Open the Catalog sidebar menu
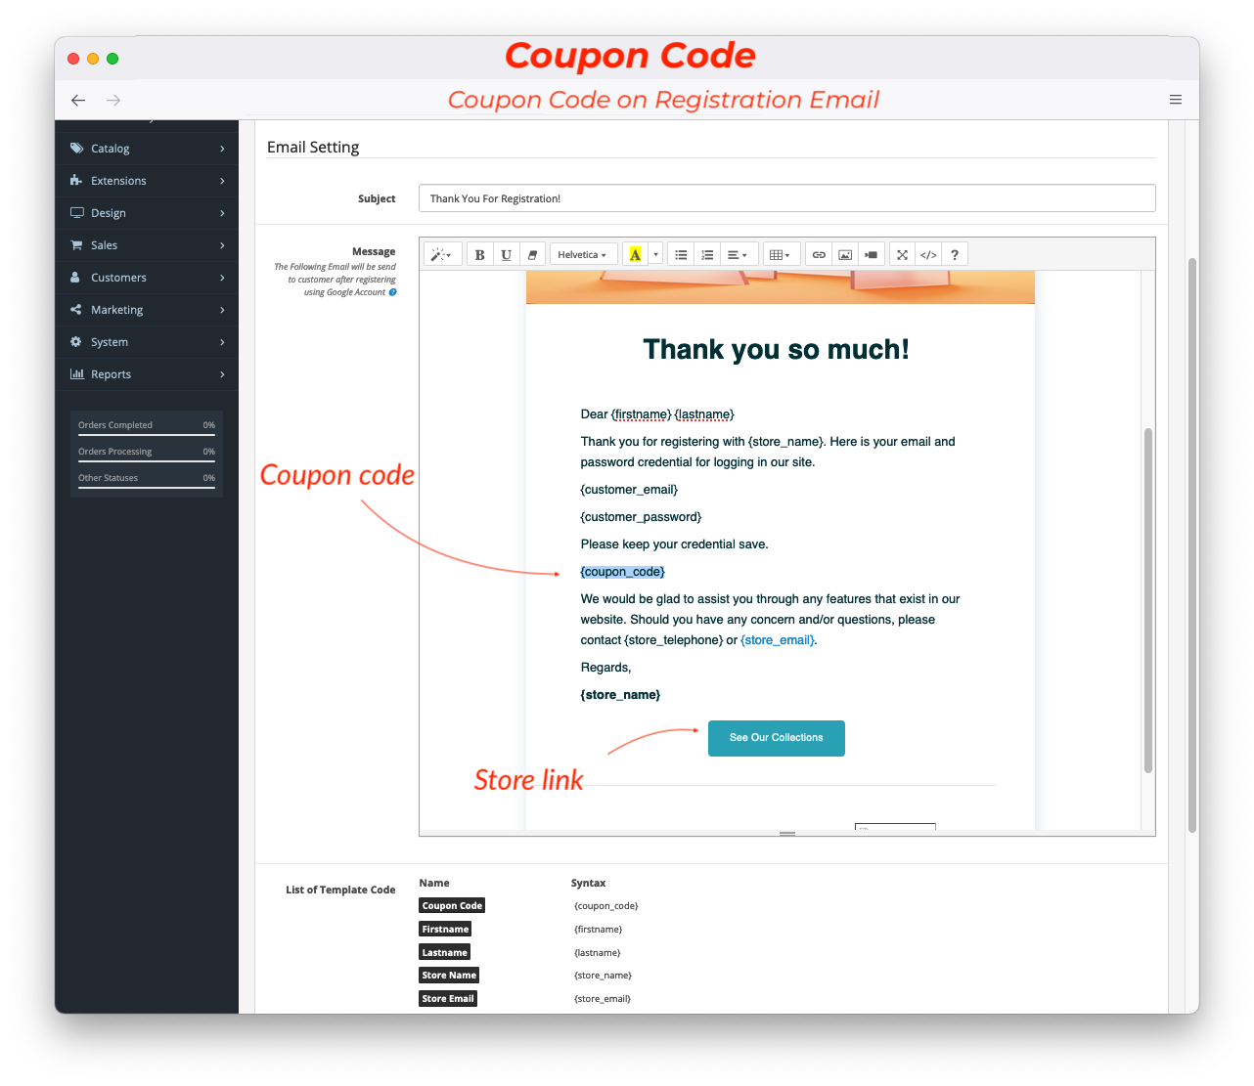This screenshot has width=1254, height=1086. pyautogui.click(x=147, y=149)
